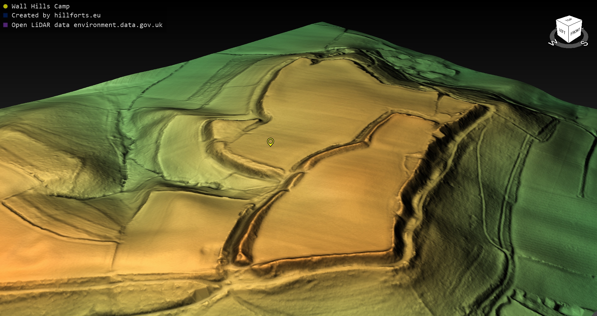Select the Wall Hills Camp legend label

pyautogui.click(x=40, y=6)
